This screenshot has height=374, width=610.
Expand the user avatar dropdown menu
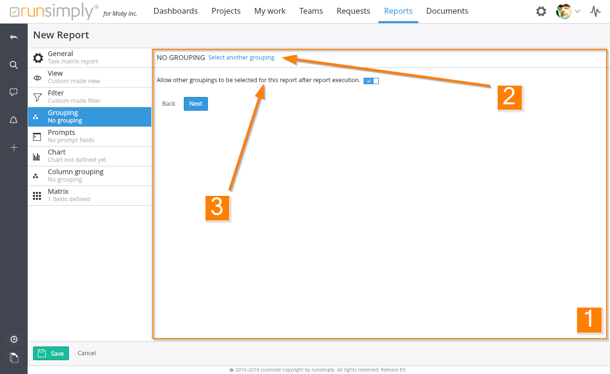(x=568, y=11)
